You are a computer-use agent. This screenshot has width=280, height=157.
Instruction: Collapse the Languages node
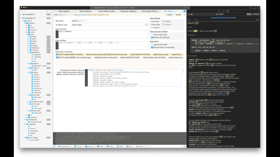pyautogui.click(x=25, y=124)
